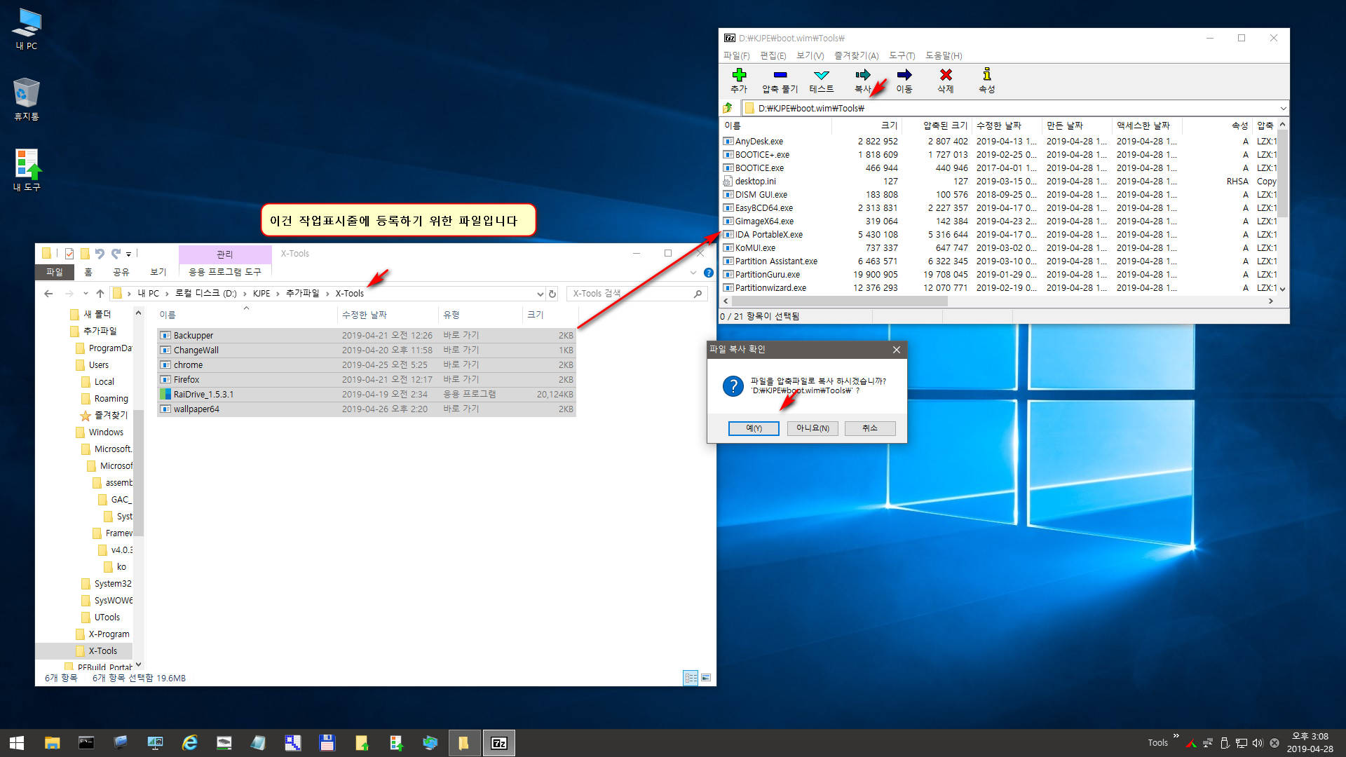
Task: Click the Explorer address refresh button
Action: pyautogui.click(x=552, y=294)
